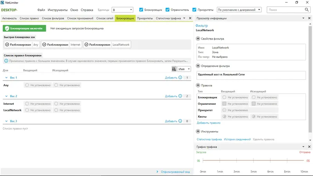Collapse the Вес 2 group

point(6,96)
